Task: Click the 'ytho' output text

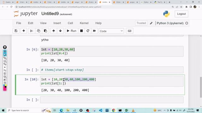Action: point(45,40)
